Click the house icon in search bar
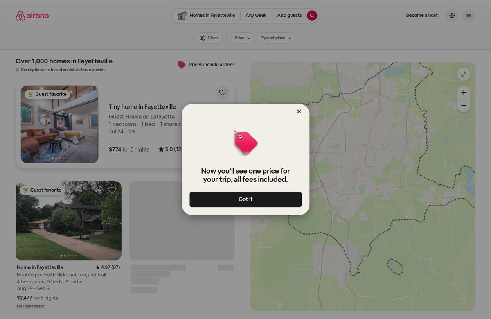 point(182,16)
